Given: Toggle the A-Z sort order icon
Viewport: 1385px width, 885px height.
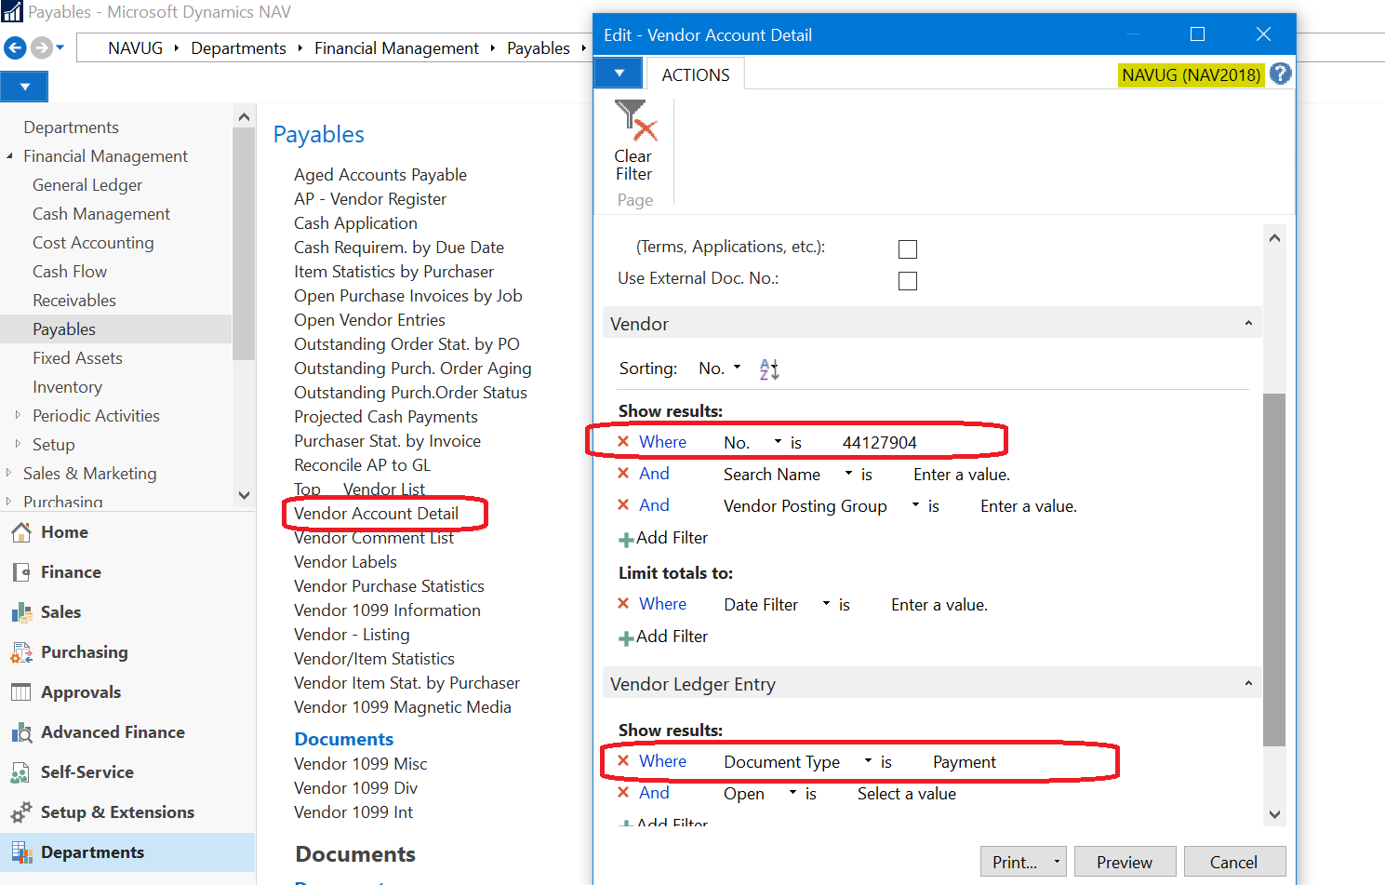Looking at the screenshot, I should (x=769, y=369).
